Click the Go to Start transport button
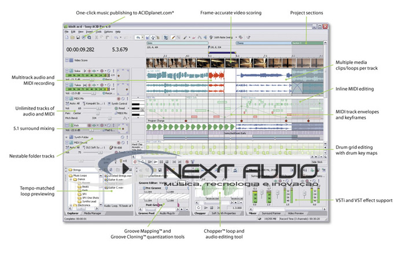405x254 pixels. tap(174, 162)
